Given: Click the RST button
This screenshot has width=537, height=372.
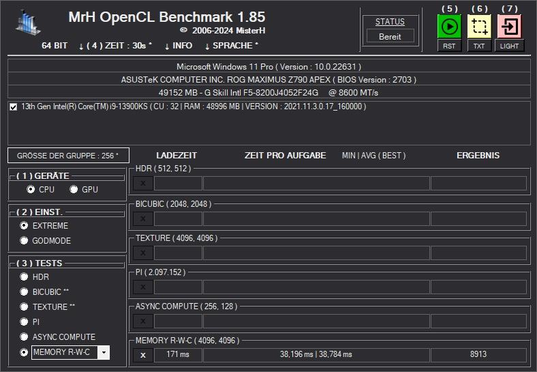Looking at the screenshot, I should [x=449, y=46].
